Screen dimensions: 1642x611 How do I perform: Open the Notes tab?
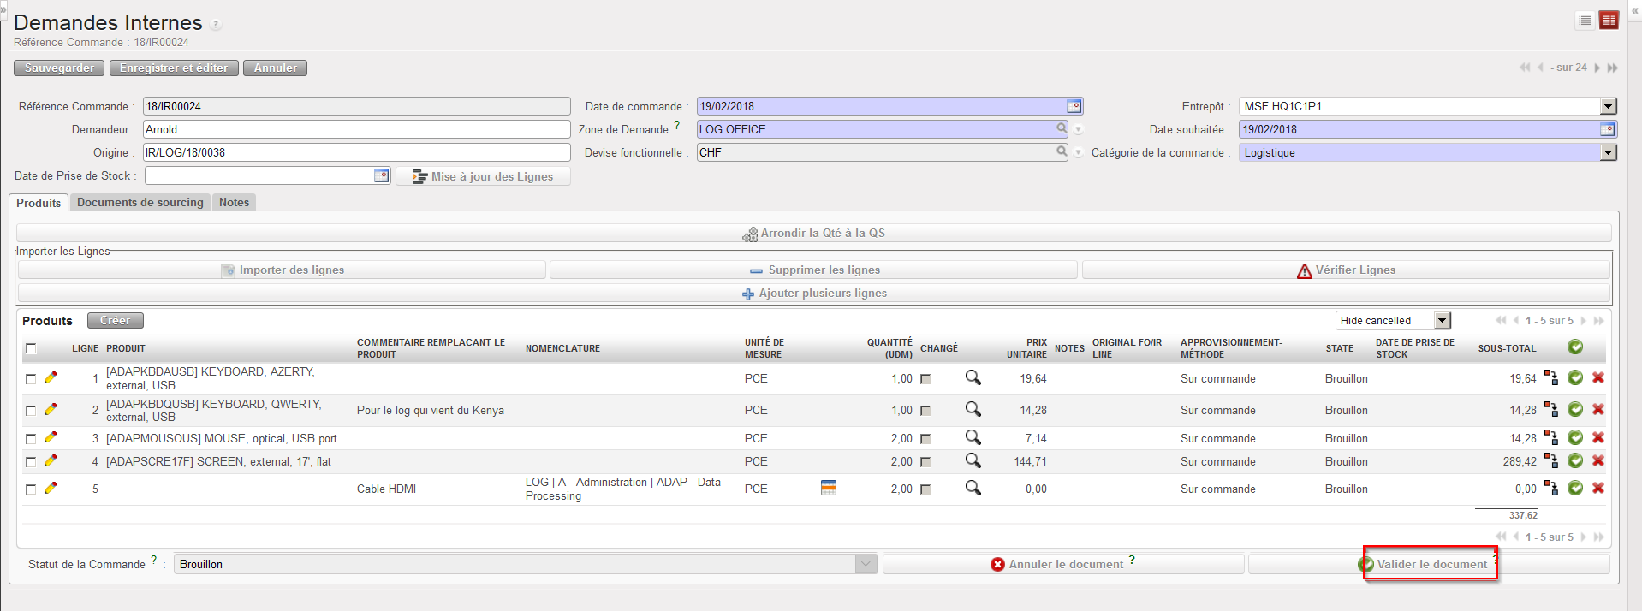pyautogui.click(x=234, y=203)
